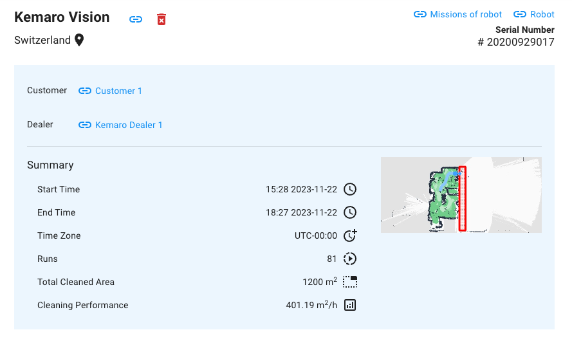
Task: Open the Robot link
Action: tap(533, 14)
